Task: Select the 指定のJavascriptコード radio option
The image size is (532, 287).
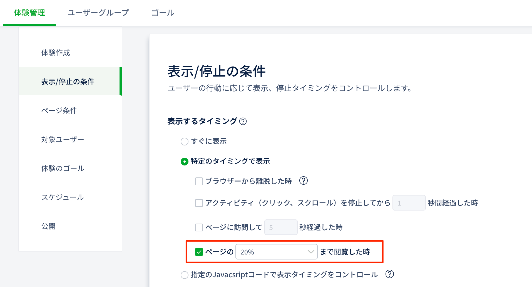Action: click(x=185, y=275)
